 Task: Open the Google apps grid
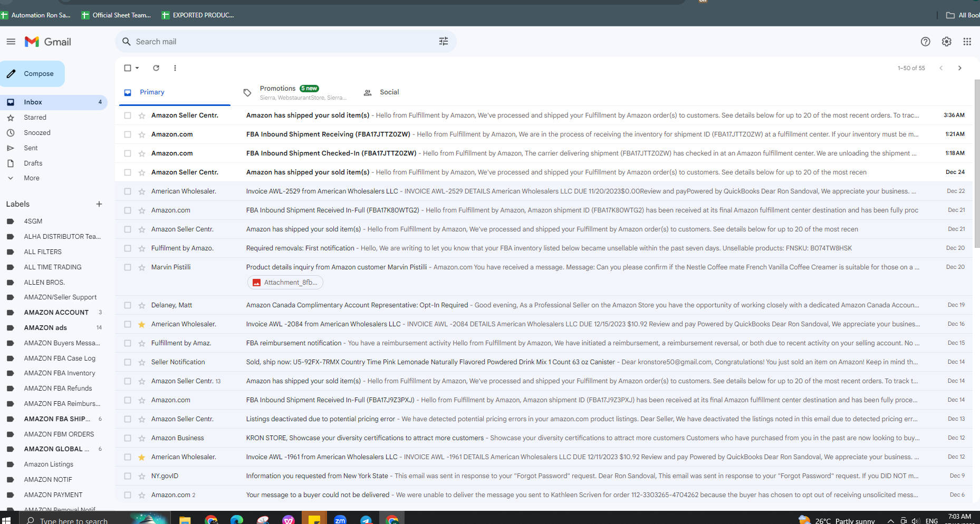pos(967,42)
